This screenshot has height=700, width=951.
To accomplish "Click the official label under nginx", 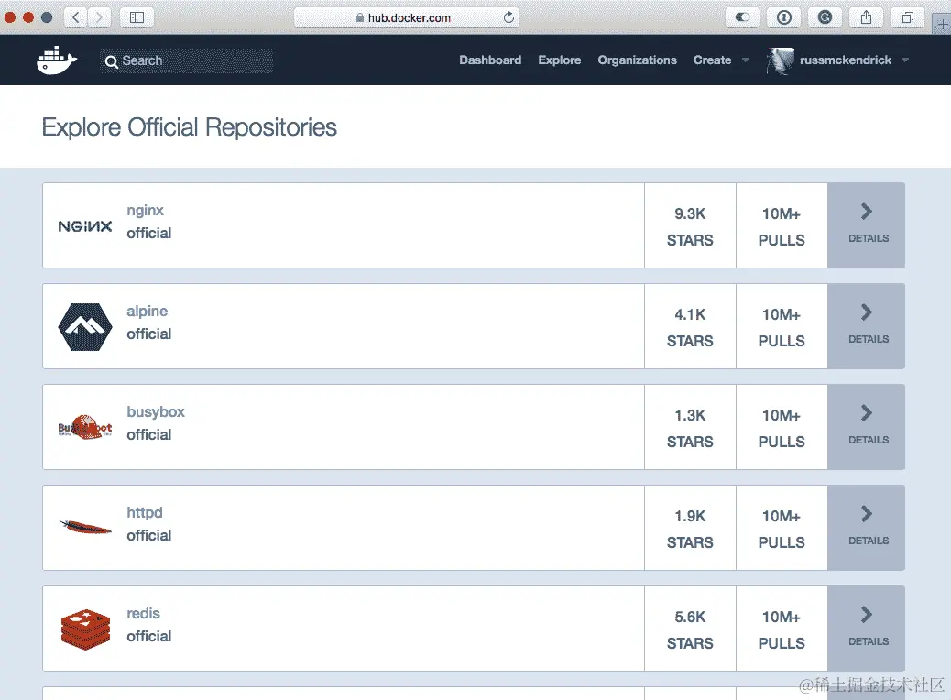I will coord(149,233).
